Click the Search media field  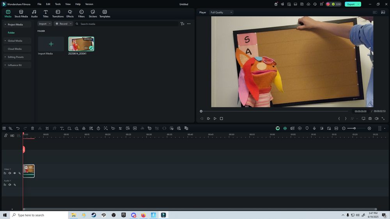click(x=127, y=24)
